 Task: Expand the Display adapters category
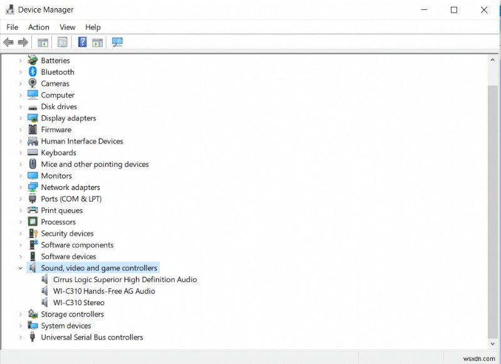pyautogui.click(x=21, y=118)
